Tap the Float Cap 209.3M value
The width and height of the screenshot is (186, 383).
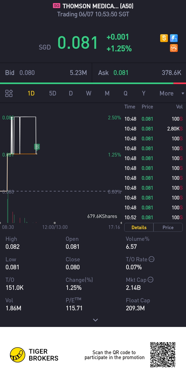(x=135, y=308)
